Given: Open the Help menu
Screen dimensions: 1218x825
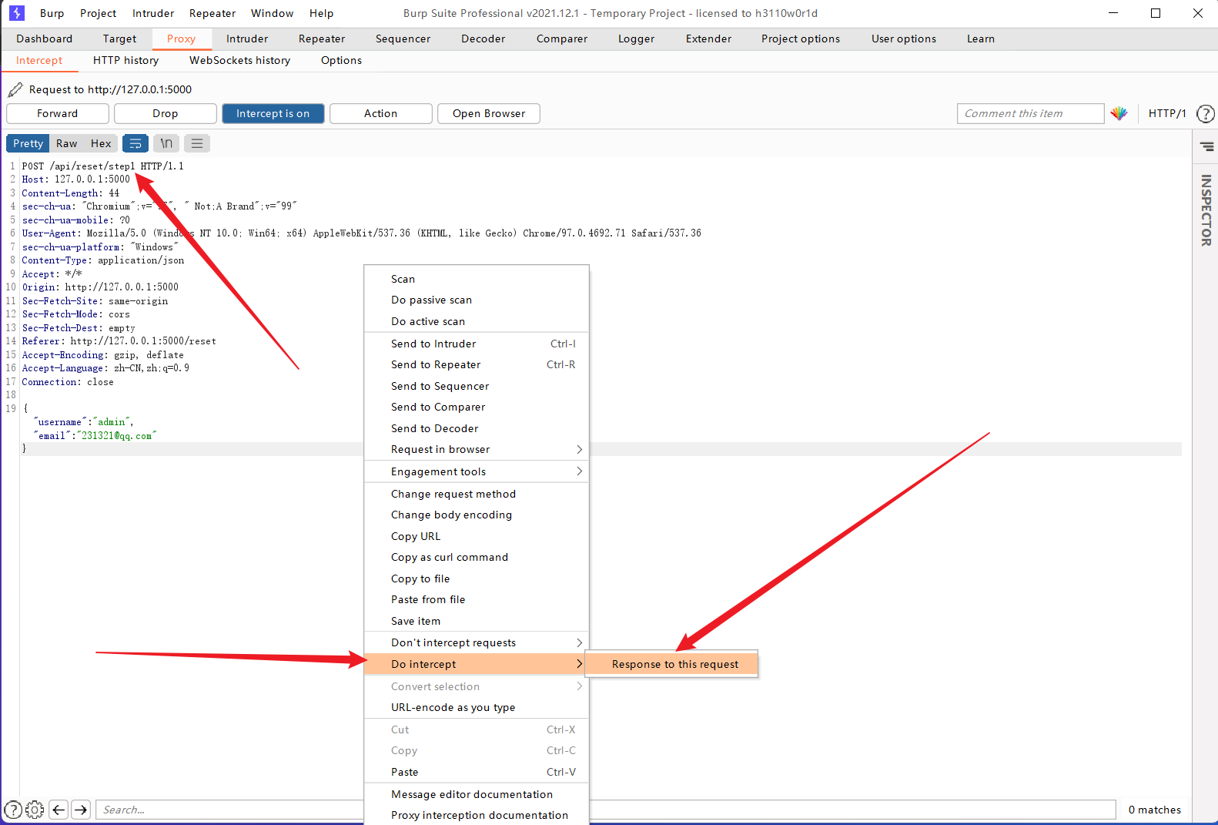Looking at the screenshot, I should tap(322, 13).
